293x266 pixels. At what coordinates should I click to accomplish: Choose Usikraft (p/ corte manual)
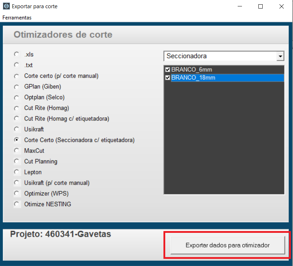[17, 182]
